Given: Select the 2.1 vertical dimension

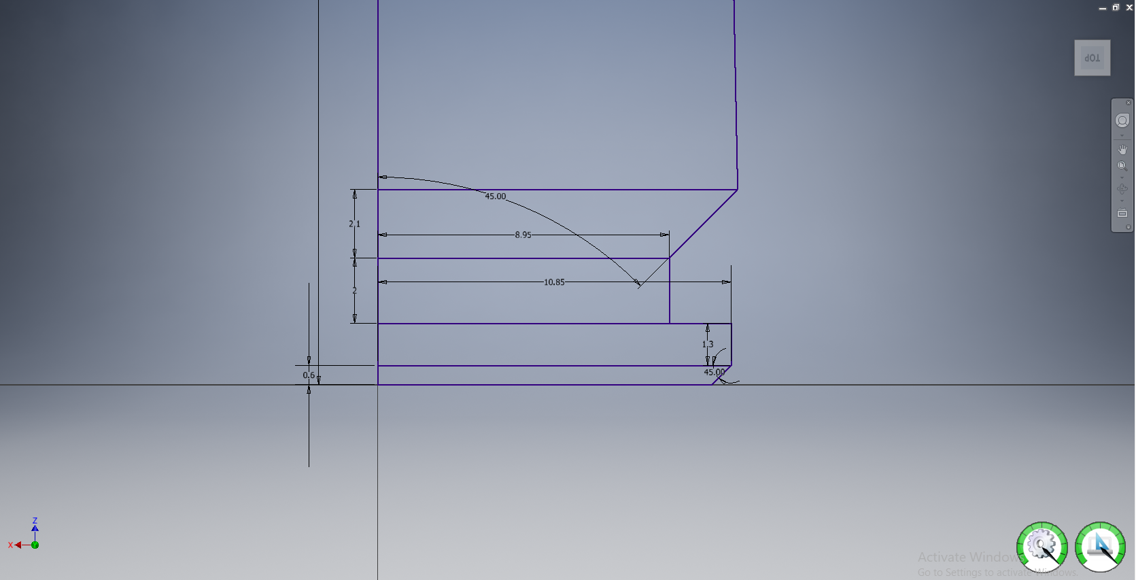Looking at the screenshot, I should click(x=354, y=224).
